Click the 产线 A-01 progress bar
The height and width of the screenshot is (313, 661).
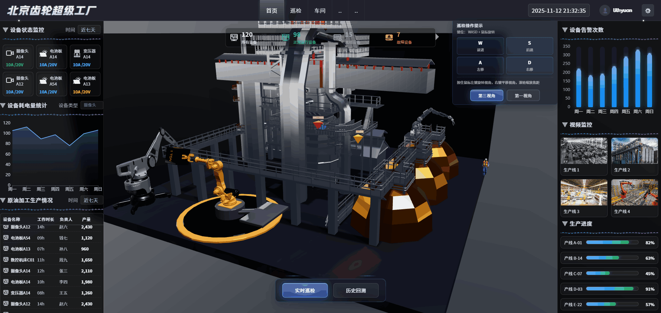click(612, 243)
